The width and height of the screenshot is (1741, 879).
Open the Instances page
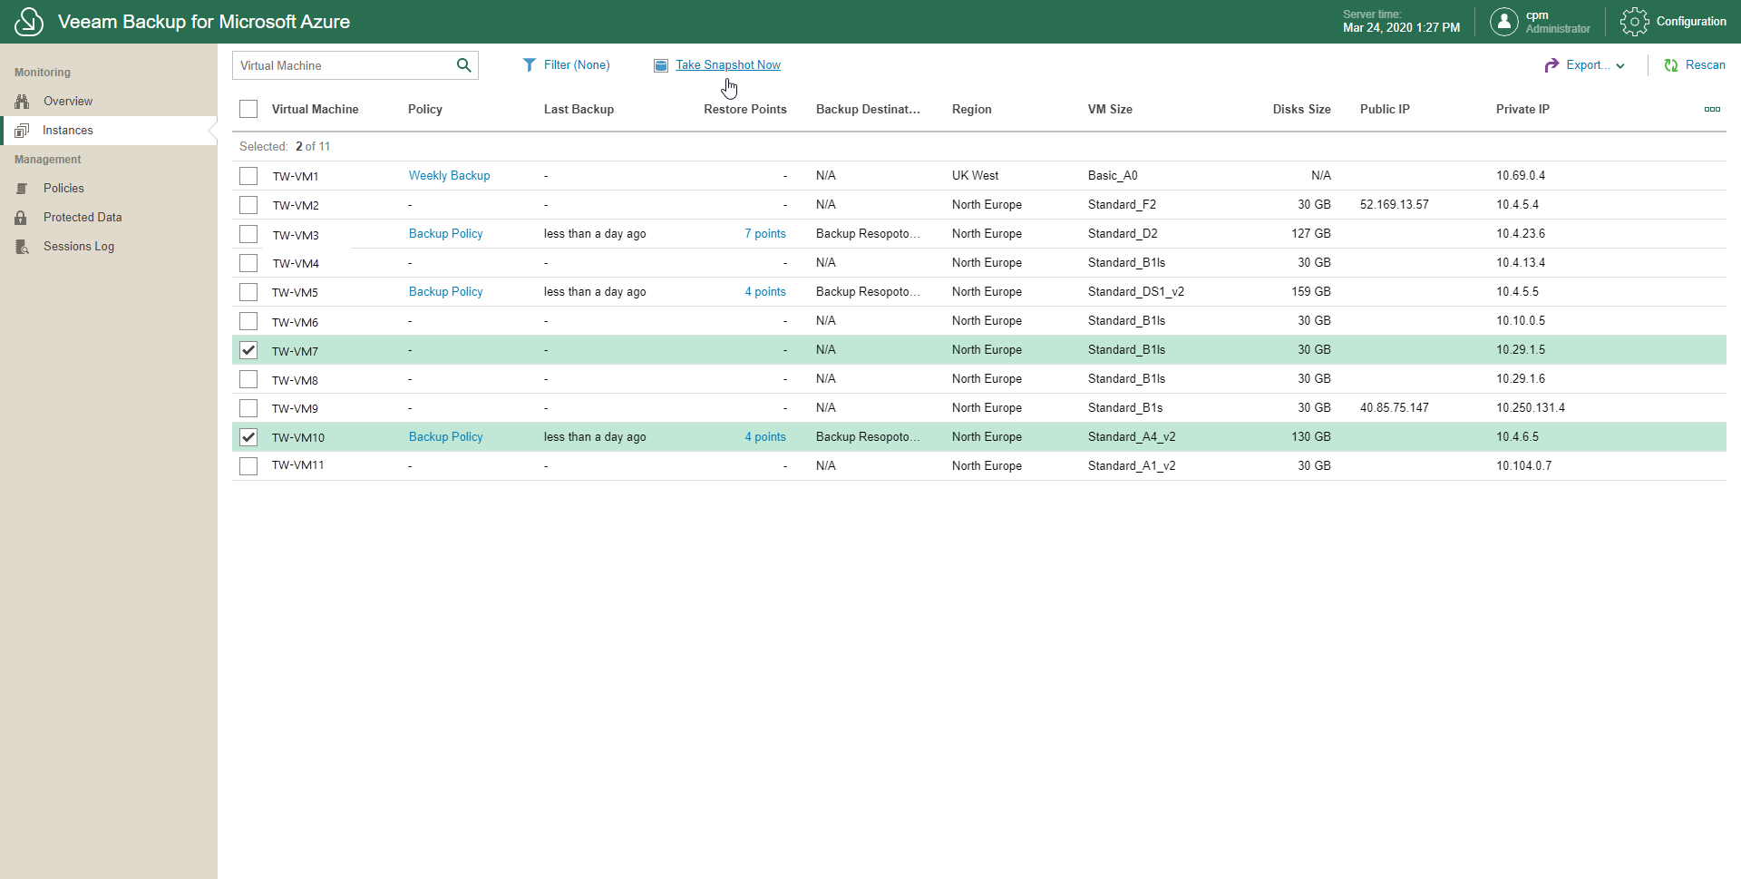tap(68, 131)
